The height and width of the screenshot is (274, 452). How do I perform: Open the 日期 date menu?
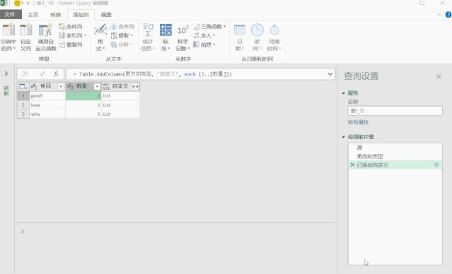(x=240, y=37)
